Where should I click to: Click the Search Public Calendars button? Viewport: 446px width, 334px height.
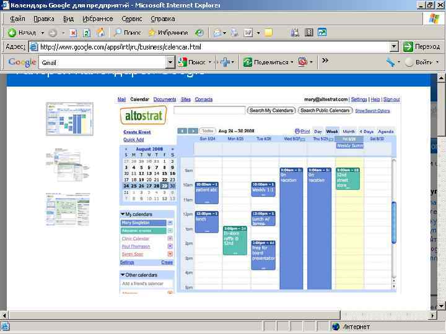325,110
